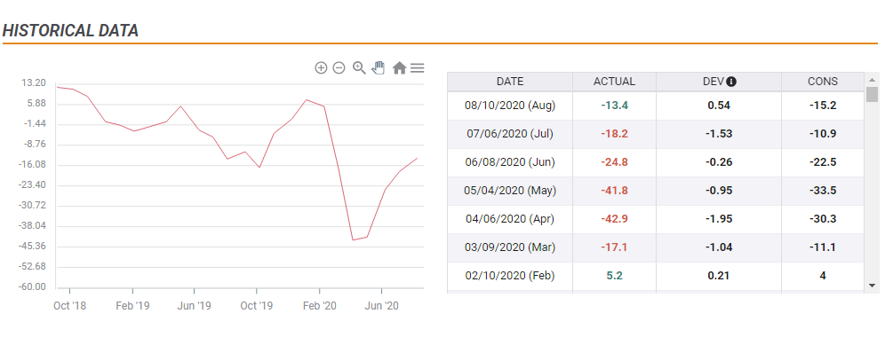The height and width of the screenshot is (345, 893).
Task: Click the chart zoom in plus icon
Action: pos(321,68)
